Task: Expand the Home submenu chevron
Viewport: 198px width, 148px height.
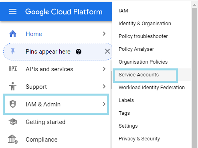Action: click(104, 34)
